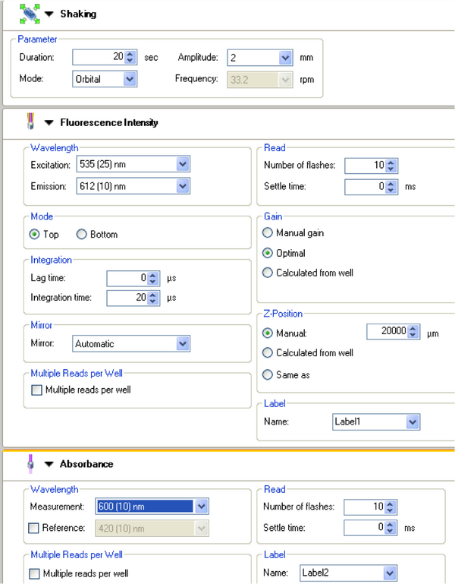Click the shaking Duration input field
455x584 pixels.
[99, 57]
